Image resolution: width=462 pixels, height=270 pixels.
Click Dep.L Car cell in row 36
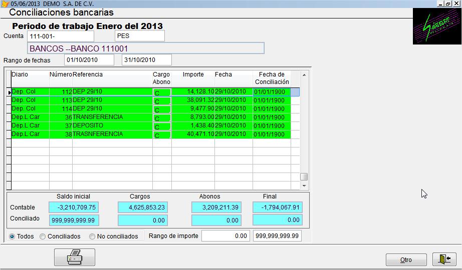tap(30, 117)
